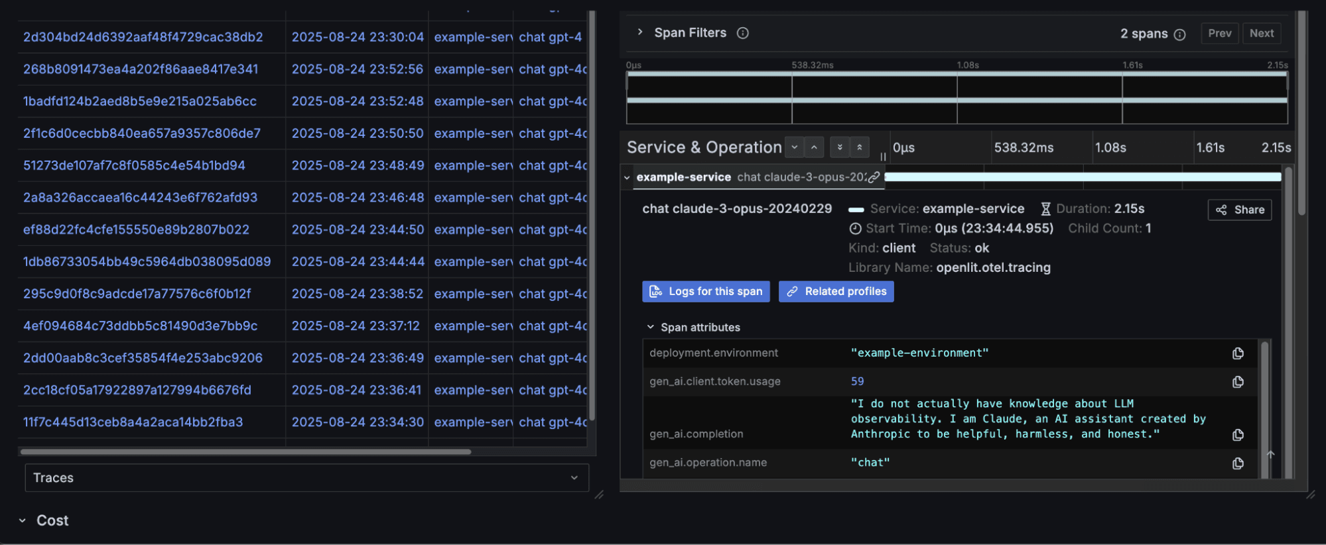Open trace 295c9d0f8c9adcde17a77576c6f0b12f
Screen dimensions: 1326x545
[137, 294]
